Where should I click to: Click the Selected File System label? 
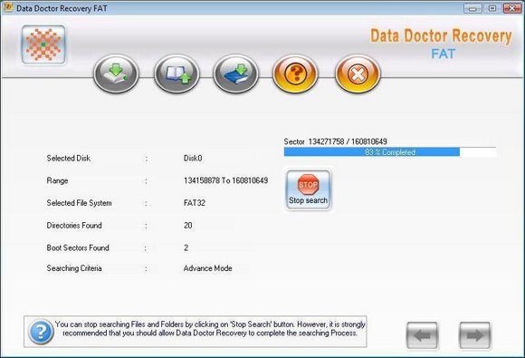tap(80, 203)
